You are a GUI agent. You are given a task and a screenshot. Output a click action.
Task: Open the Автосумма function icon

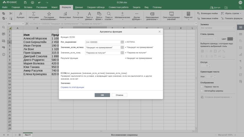(34, 14)
